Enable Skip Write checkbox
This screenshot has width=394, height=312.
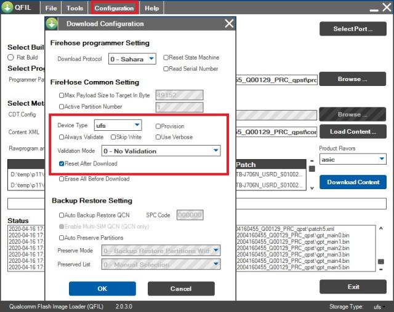pyautogui.click(x=113, y=137)
